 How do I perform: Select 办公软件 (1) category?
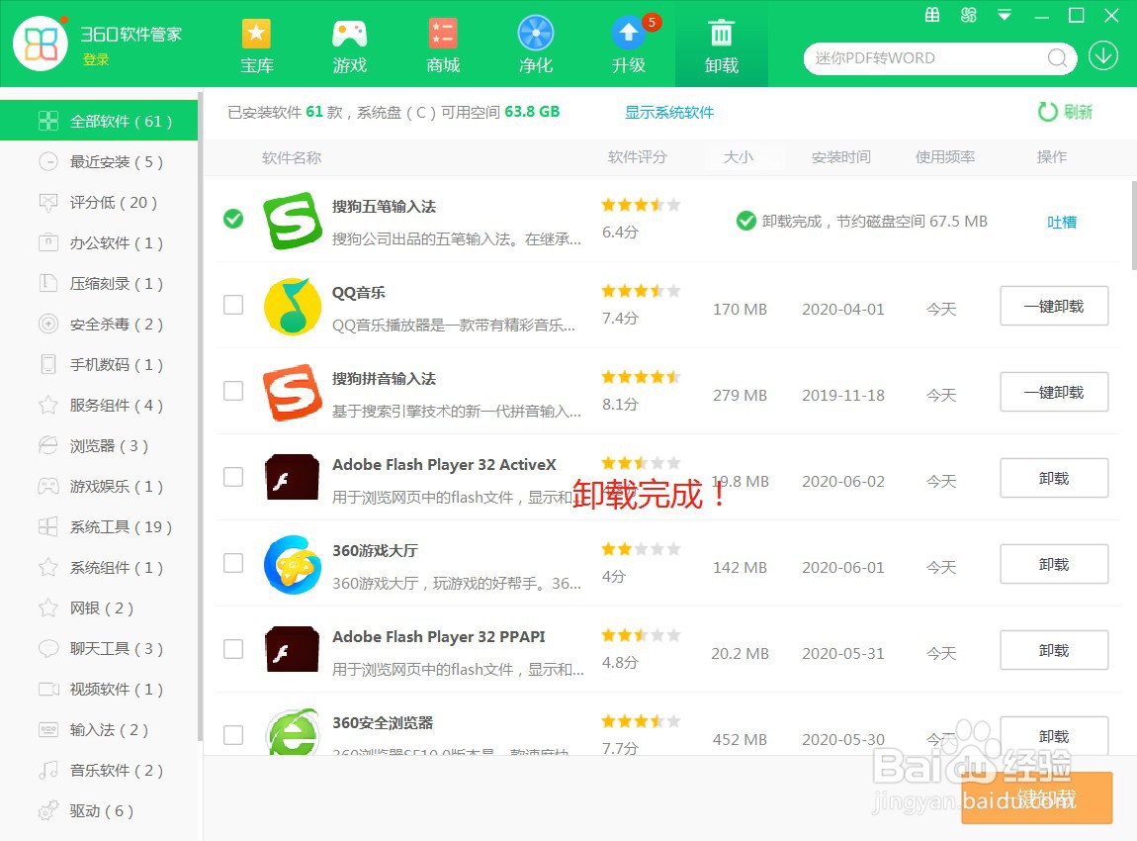(99, 243)
